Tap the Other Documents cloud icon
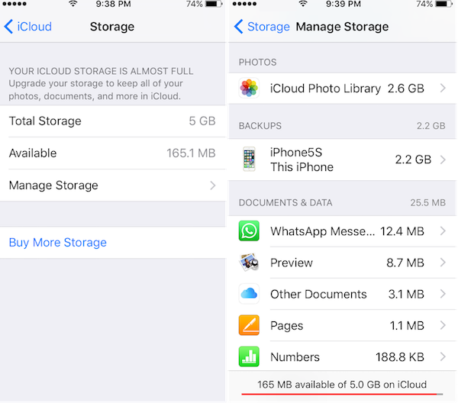Image resolution: width=458 pixels, height=403 pixels. coord(249,294)
